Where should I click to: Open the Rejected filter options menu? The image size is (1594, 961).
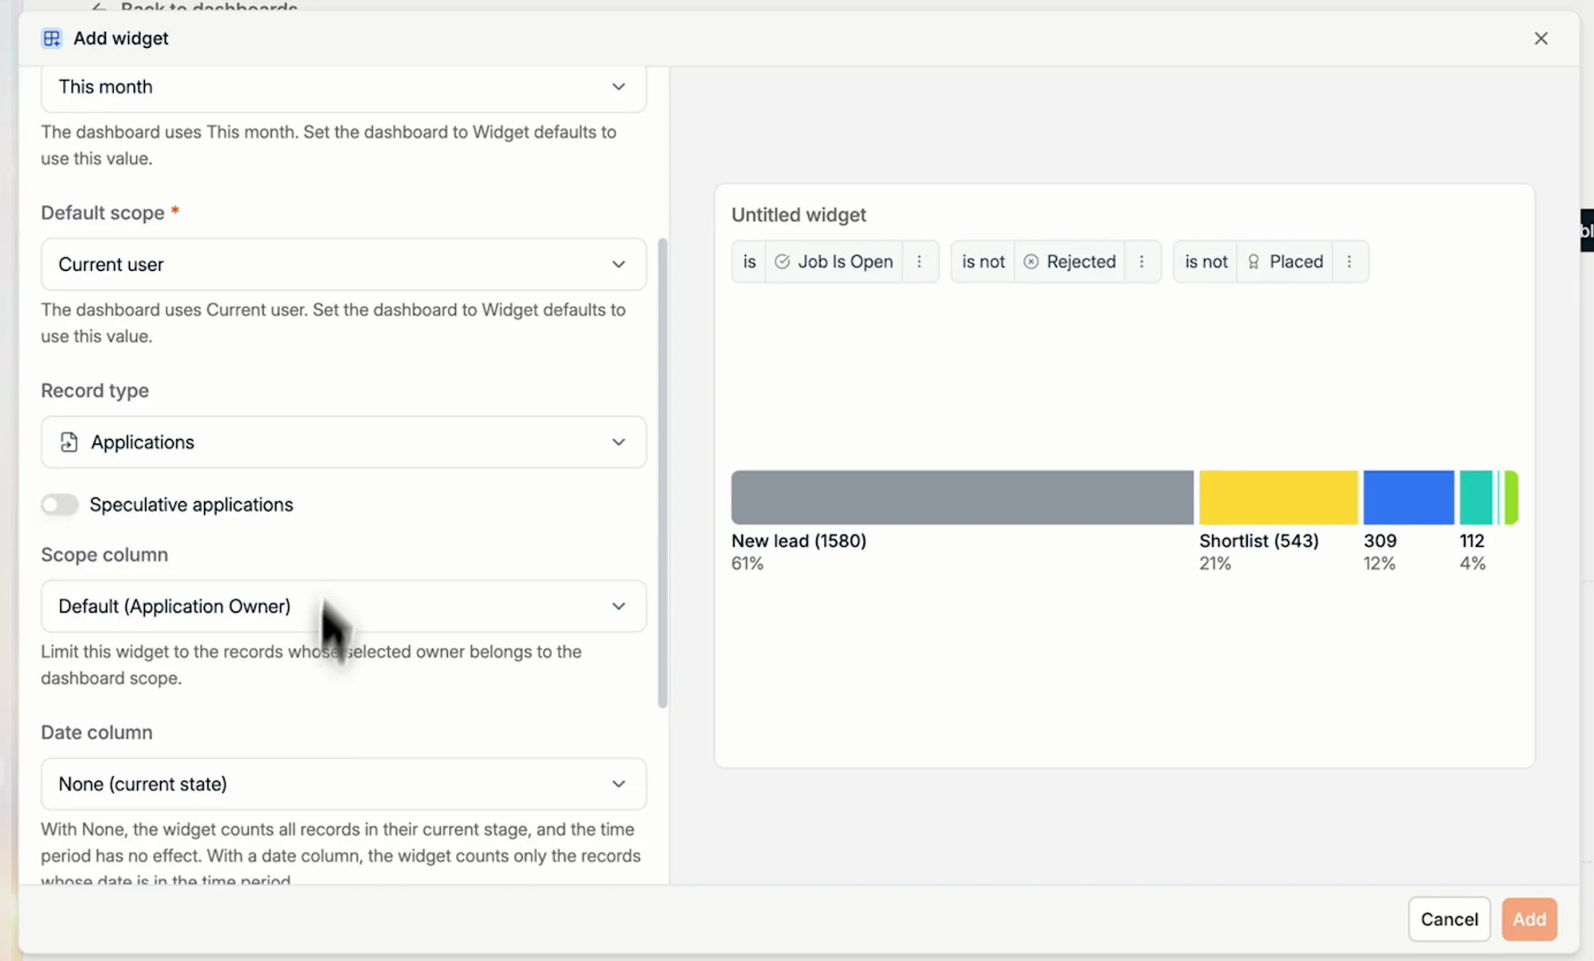[x=1141, y=261]
